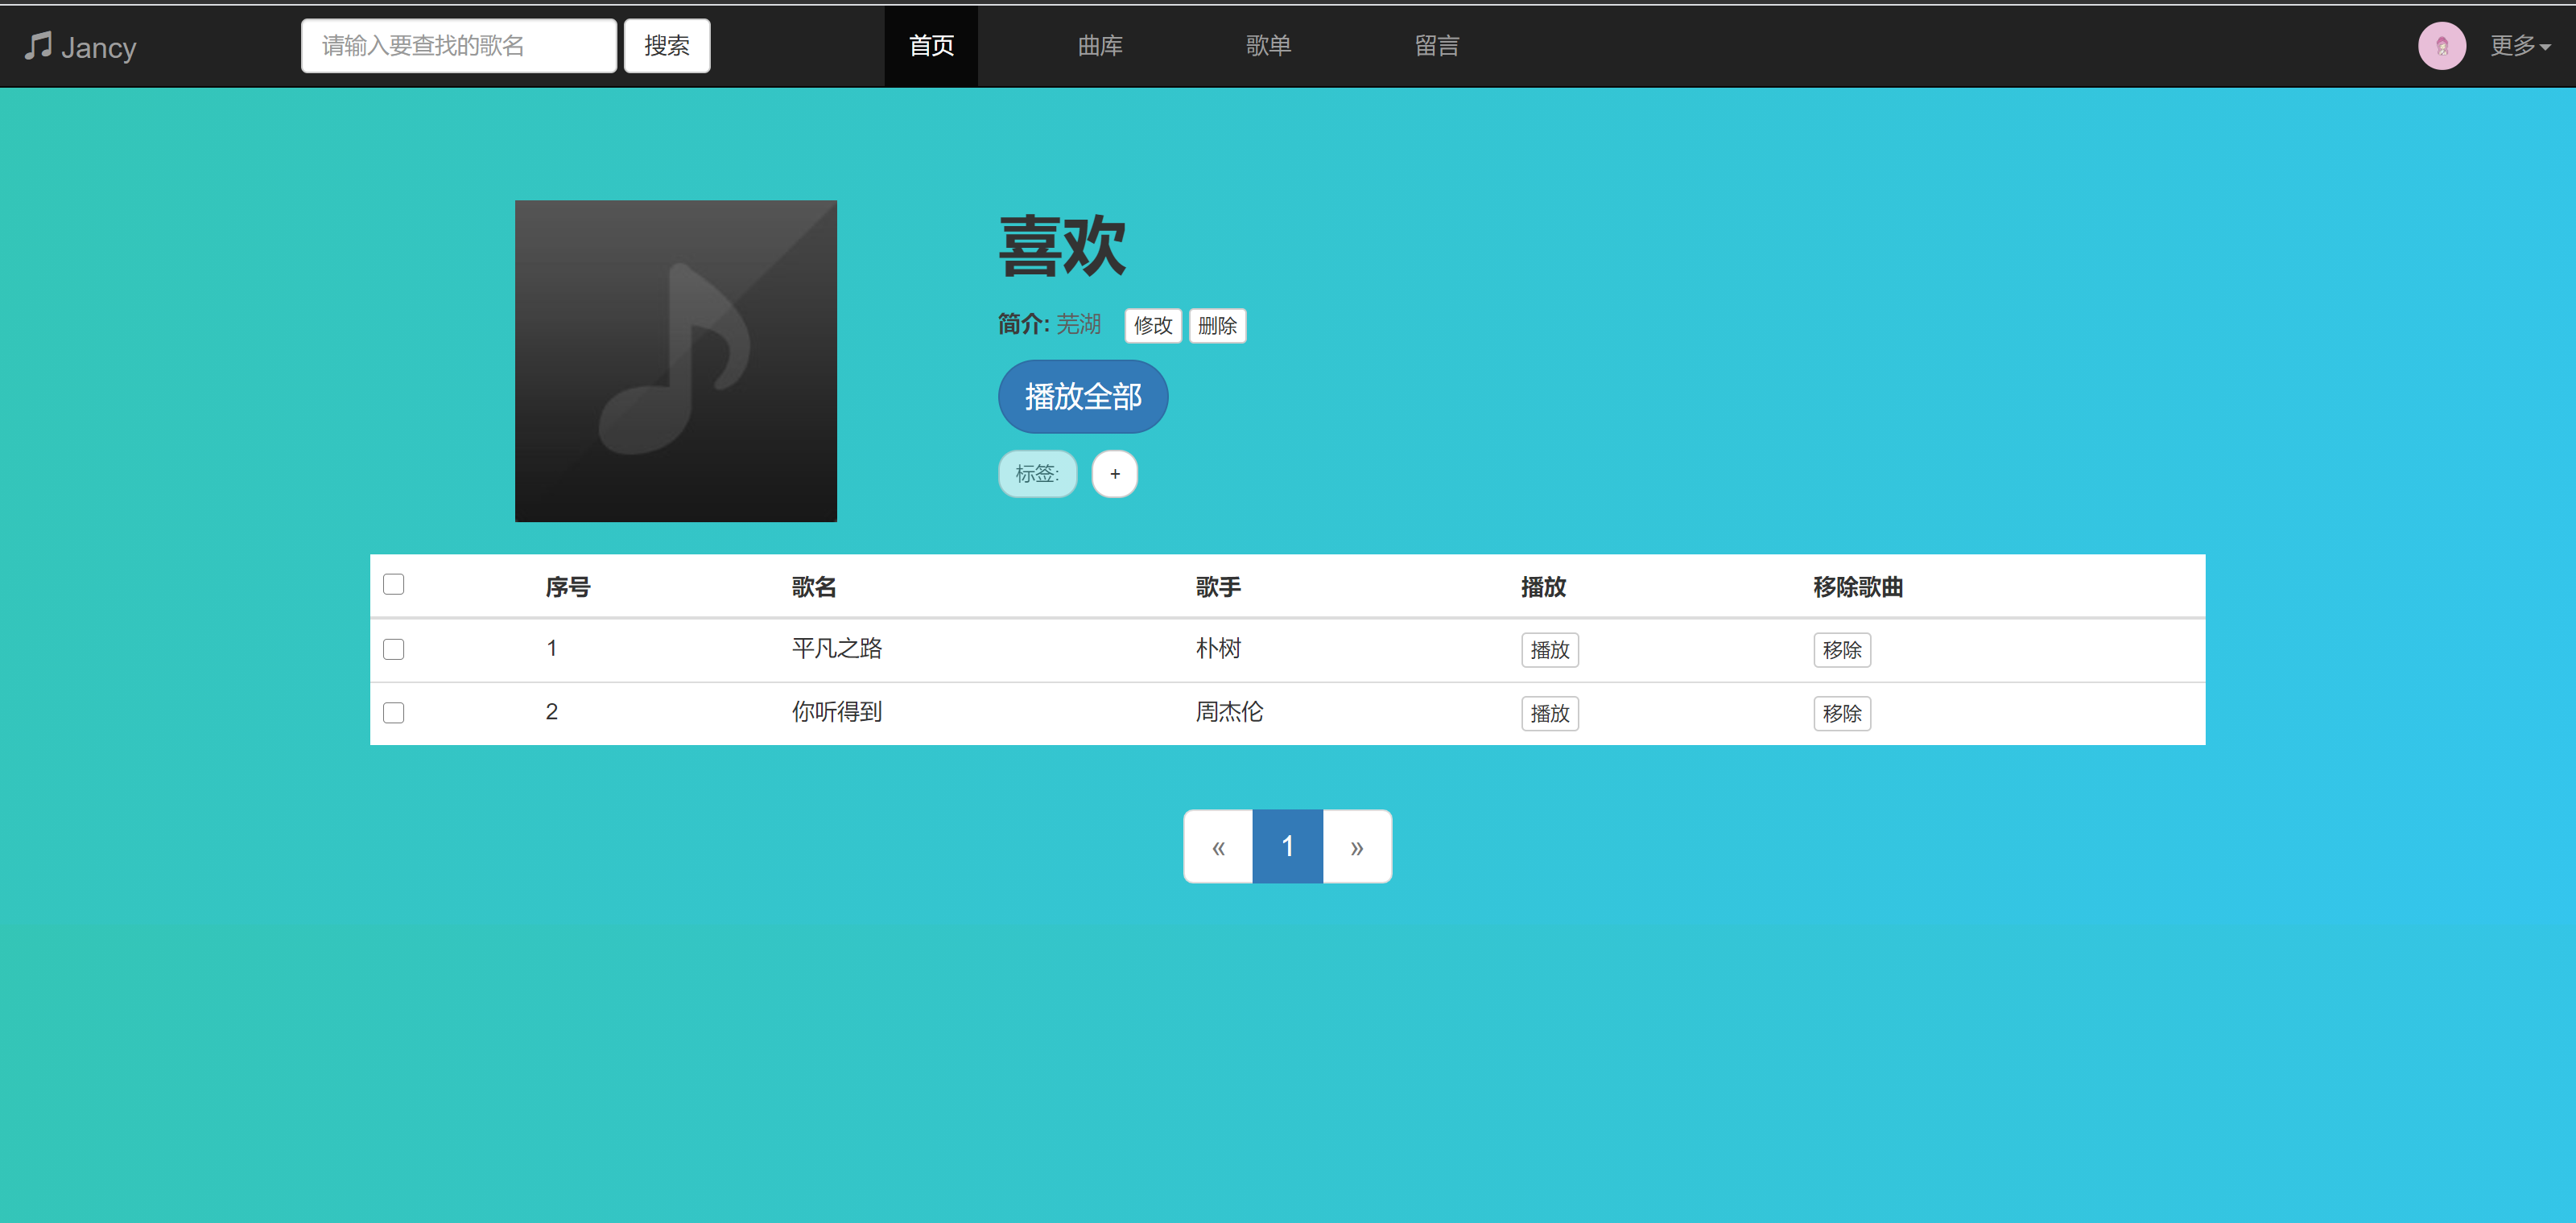Go to next page with » arrow
Image resolution: width=2576 pixels, height=1223 pixels.
pos(1356,846)
